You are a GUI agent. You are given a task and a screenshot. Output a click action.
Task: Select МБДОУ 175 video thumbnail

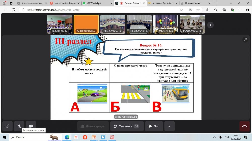point(166,24)
